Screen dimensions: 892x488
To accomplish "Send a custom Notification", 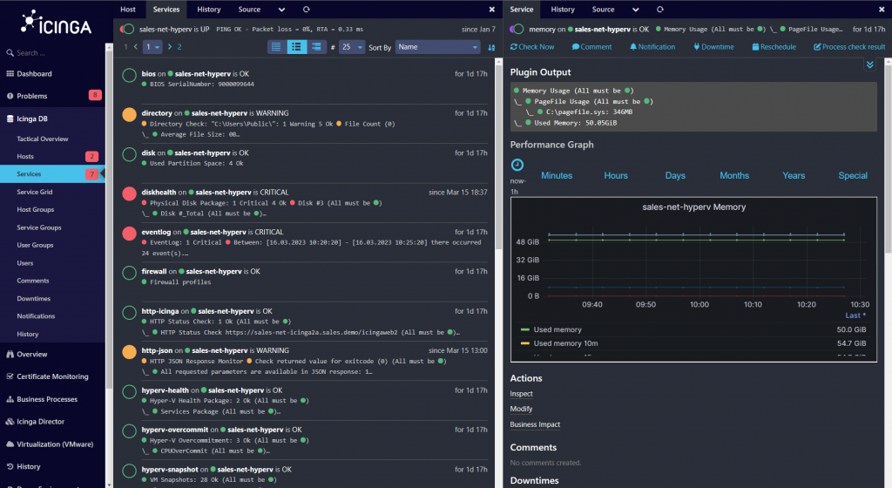I will point(652,47).
